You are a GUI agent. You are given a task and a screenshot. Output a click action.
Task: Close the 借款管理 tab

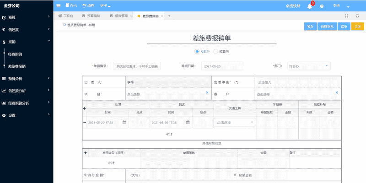coord(131,16)
